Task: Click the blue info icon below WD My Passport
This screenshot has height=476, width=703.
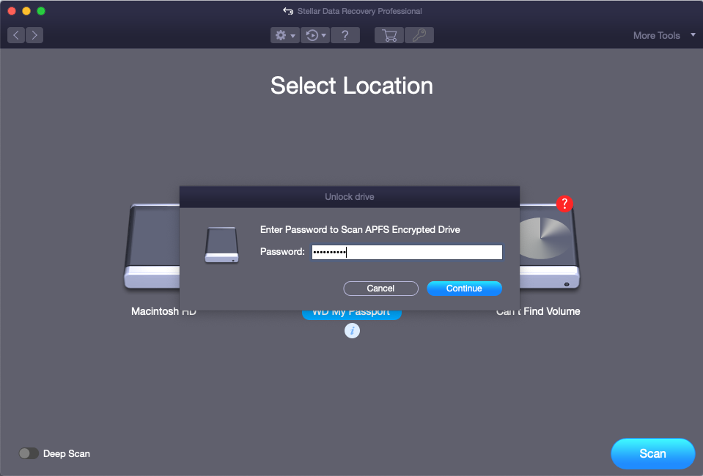Action: tap(352, 331)
